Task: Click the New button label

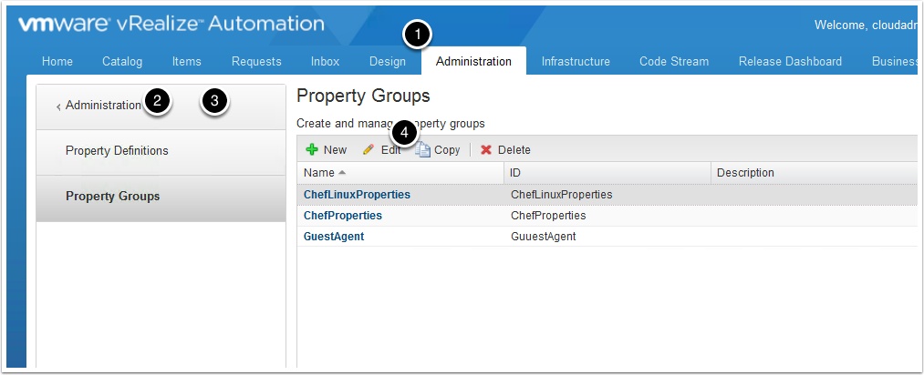Action: tap(335, 150)
